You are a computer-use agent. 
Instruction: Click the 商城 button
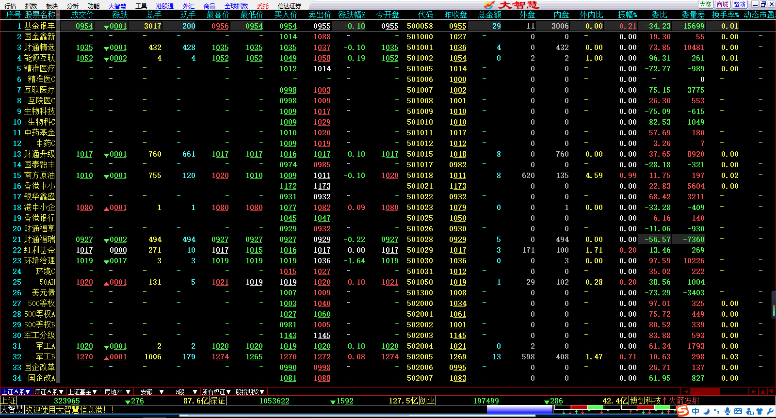pyautogui.click(x=723, y=4)
